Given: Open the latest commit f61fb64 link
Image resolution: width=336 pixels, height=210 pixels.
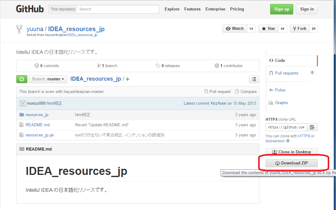Looking at the screenshot, I should pyautogui.click(x=218, y=103).
